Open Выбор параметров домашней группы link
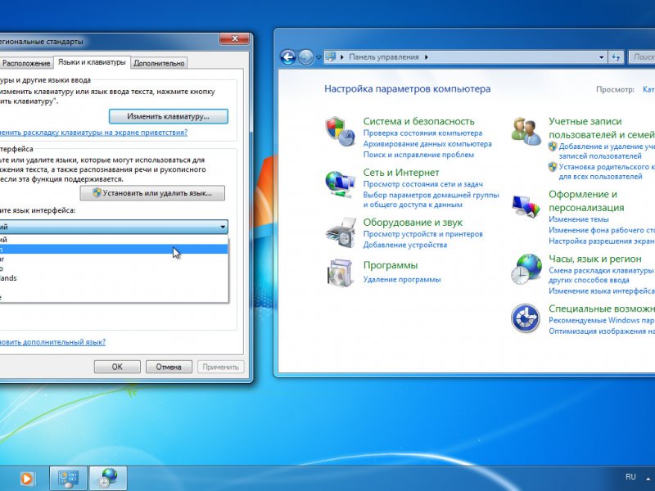Viewport: 655px width, 491px height. pos(431,200)
